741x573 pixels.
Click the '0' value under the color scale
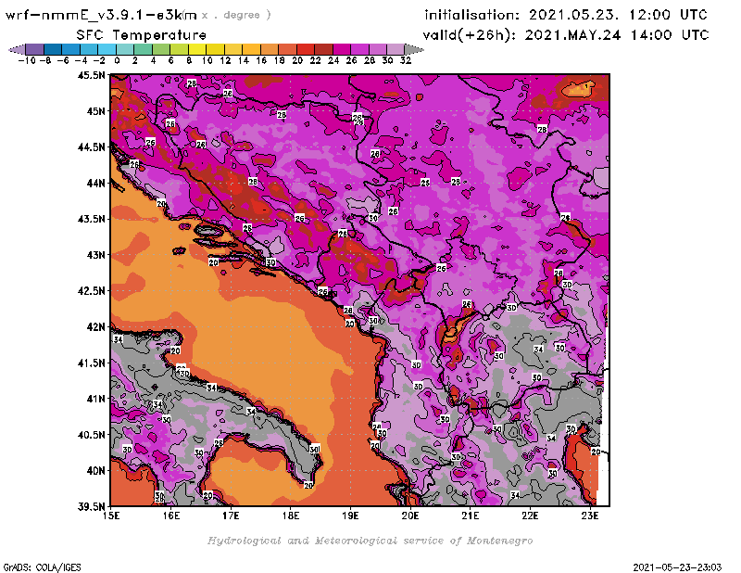[117, 61]
